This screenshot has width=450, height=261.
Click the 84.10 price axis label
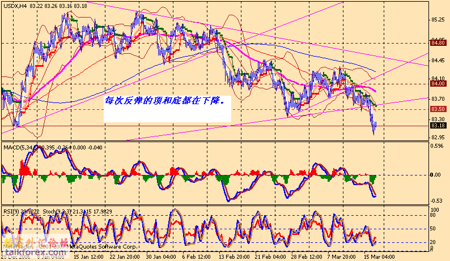[x=438, y=78]
